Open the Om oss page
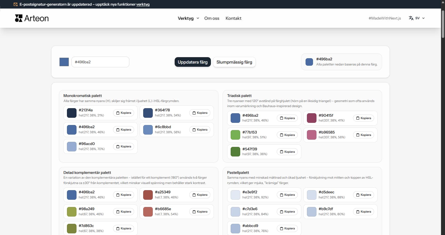 (212, 18)
